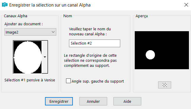Viewport: 191px width, 109px height.
Task: Click the 'Canaux Alpha' group heading
Action: pos(15,16)
